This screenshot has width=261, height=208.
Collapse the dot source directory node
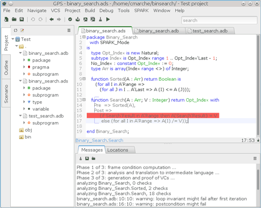tap(16, 46)
